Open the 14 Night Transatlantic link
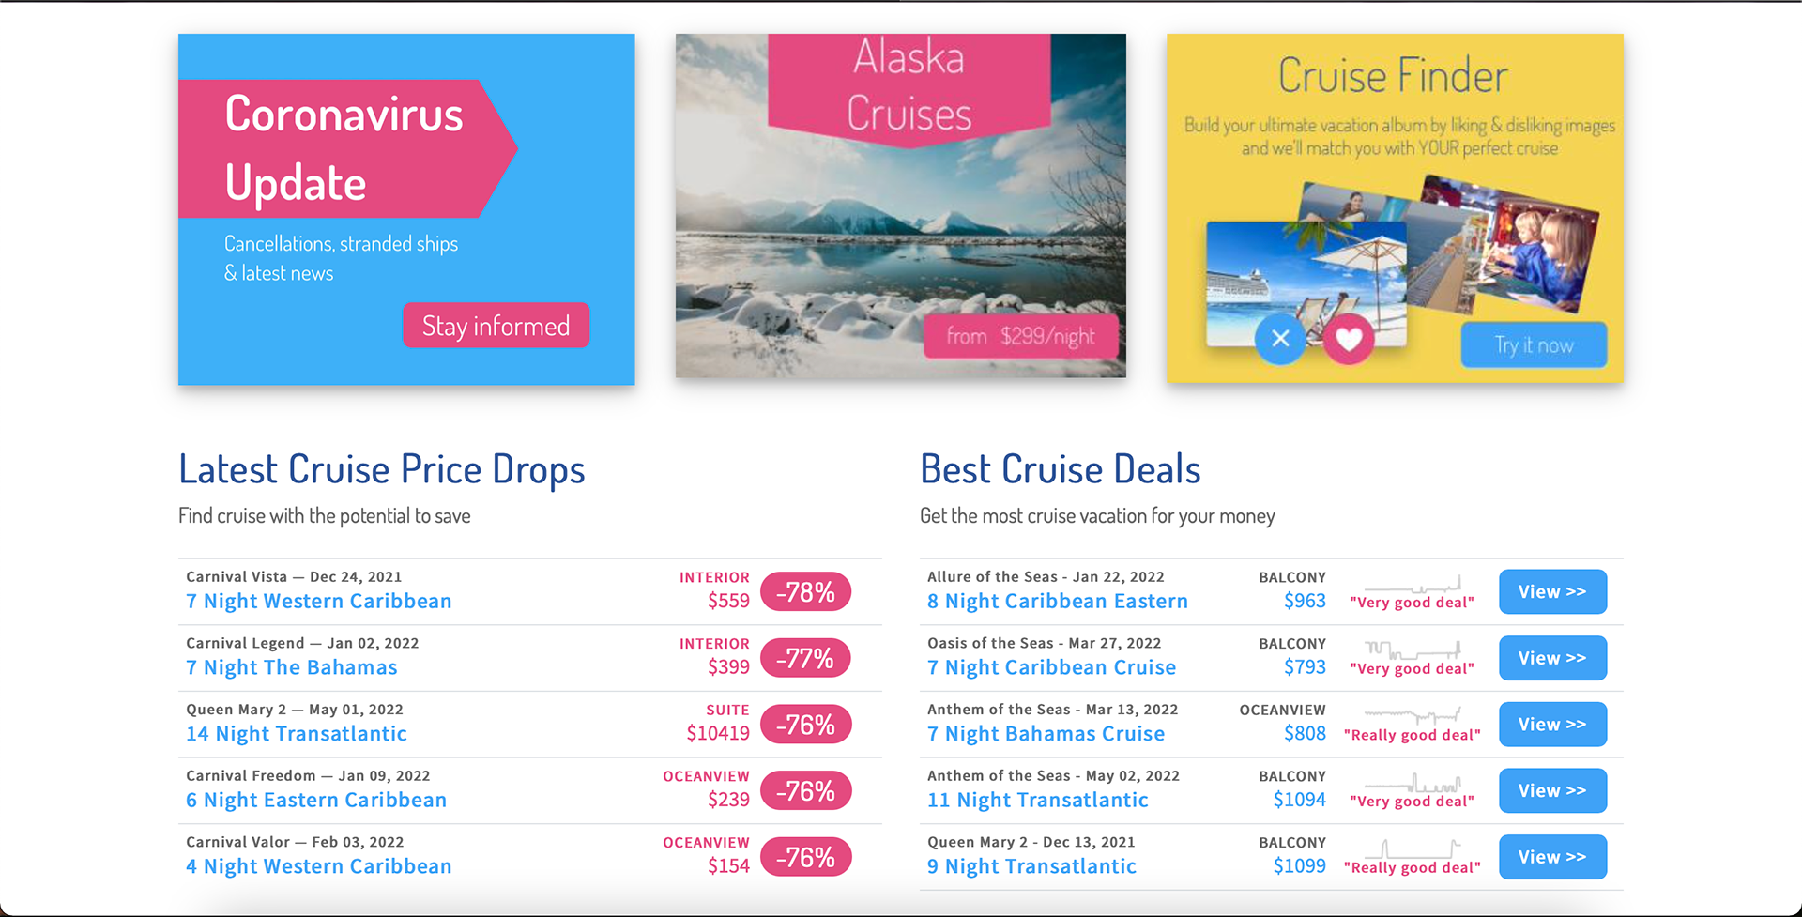The width and height of the screenshot is (1802, 917). 297,734
